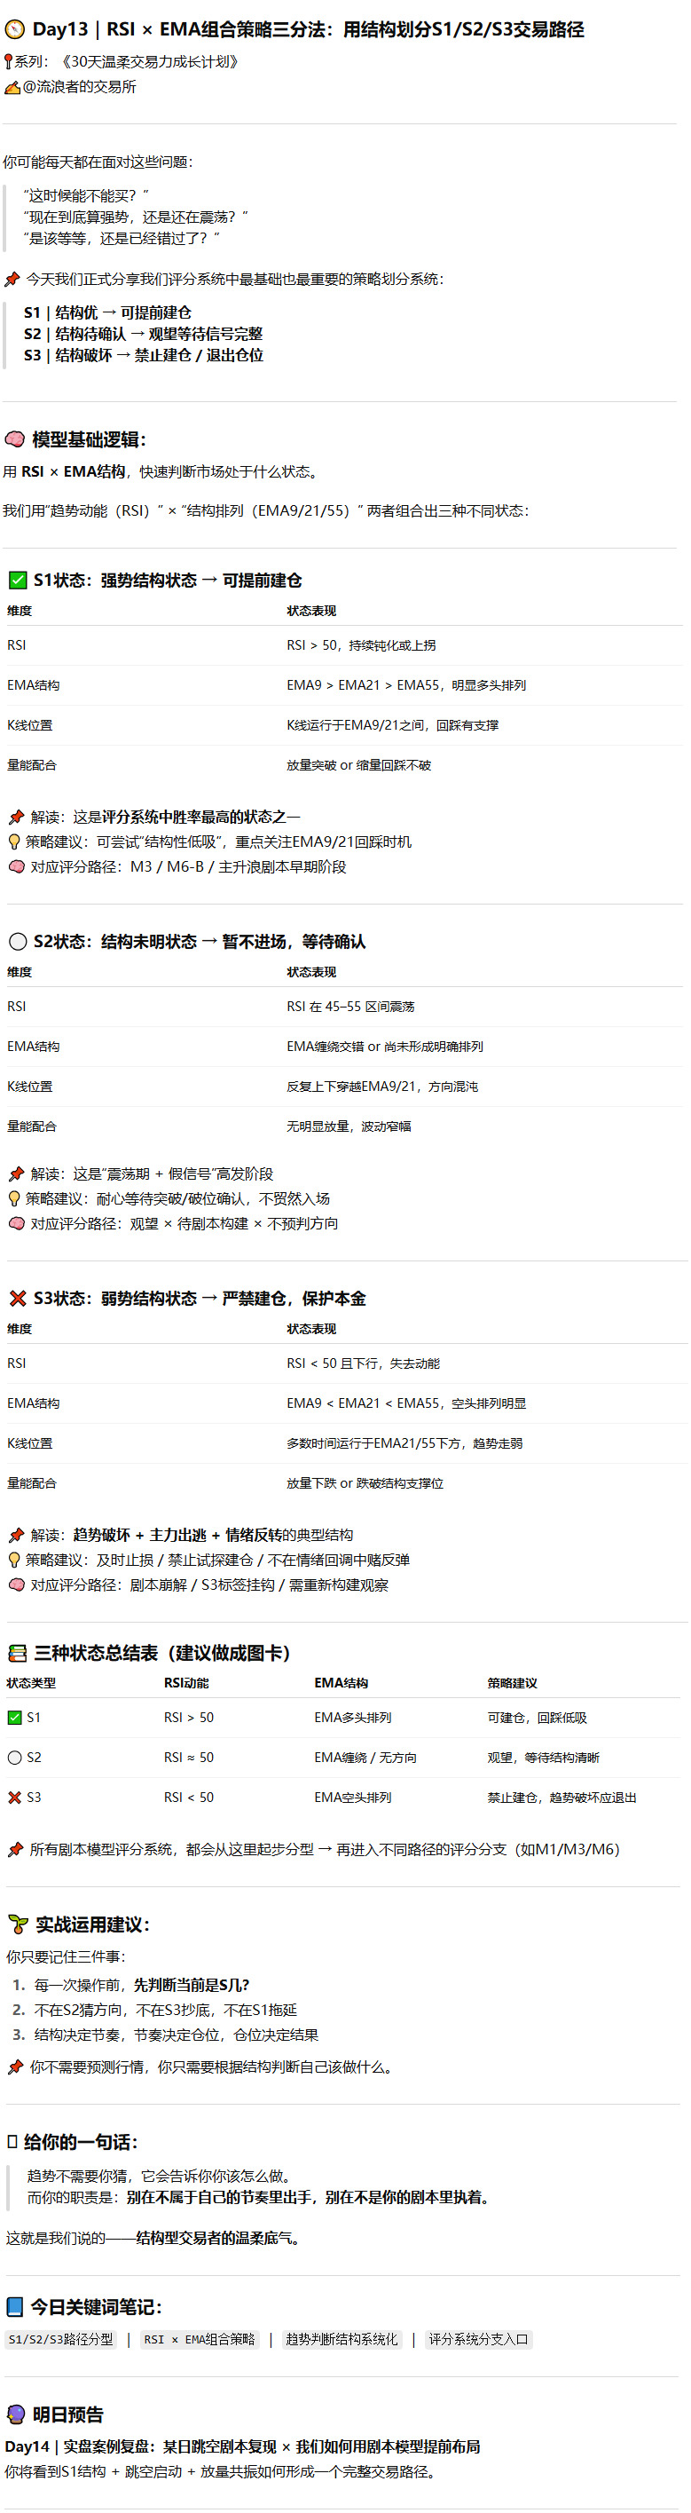This screenshot has height=2513, width=691.
Task: Click the pushpin before 今天我们正式分享
Action: (12, 279)
